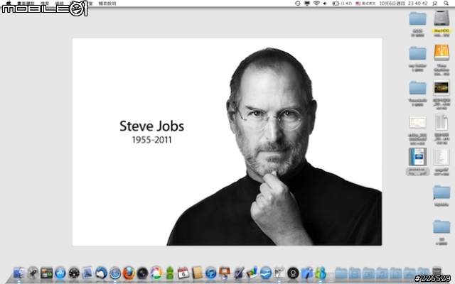This screenshot has height=284, width=455.
Task: Select the 'my folder' desktop folder
Action: (x=417, y=53)
